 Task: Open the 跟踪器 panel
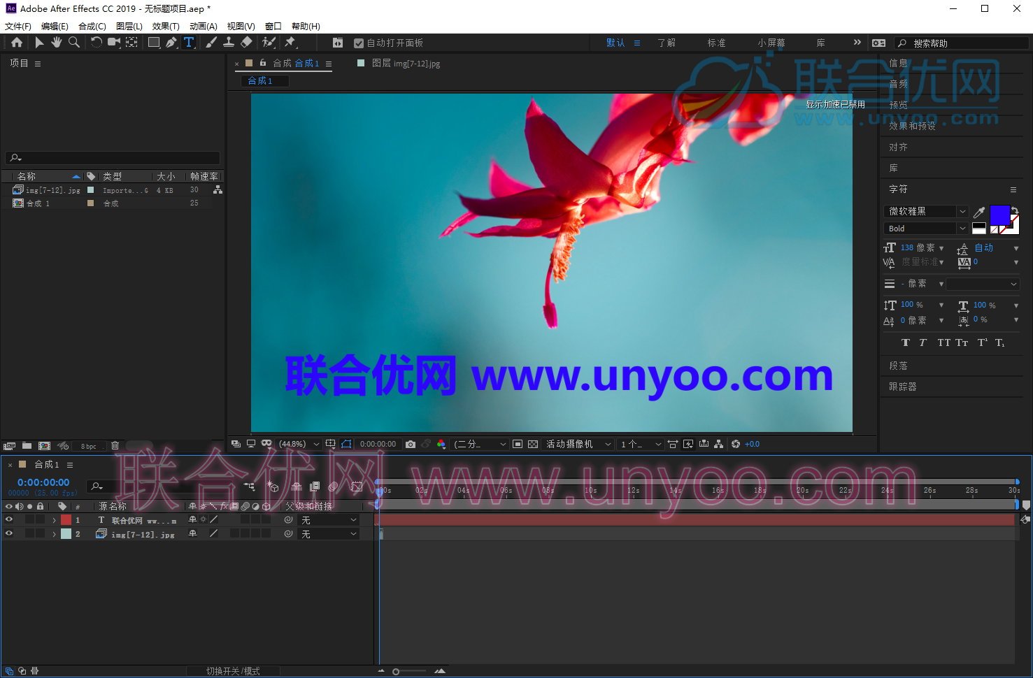pyautogui.click(x=902, y=386)
